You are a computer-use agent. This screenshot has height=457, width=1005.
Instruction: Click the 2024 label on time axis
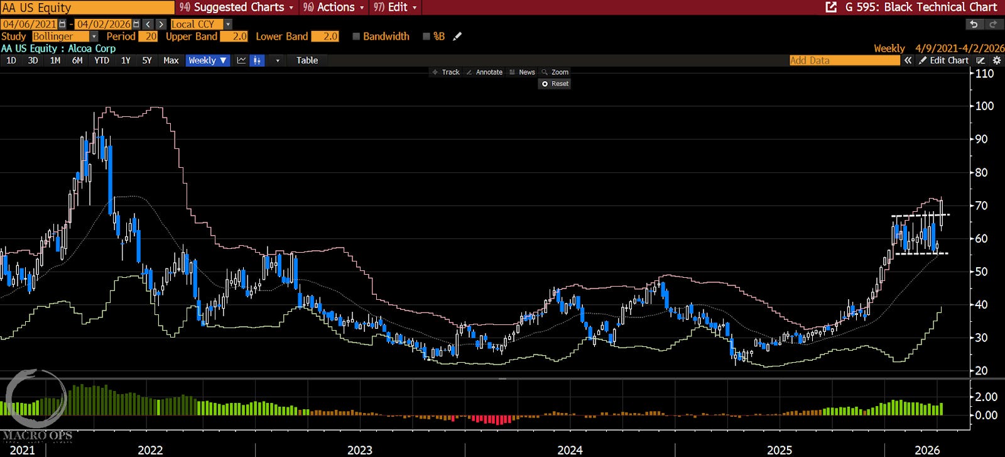[x=570, y=450]
